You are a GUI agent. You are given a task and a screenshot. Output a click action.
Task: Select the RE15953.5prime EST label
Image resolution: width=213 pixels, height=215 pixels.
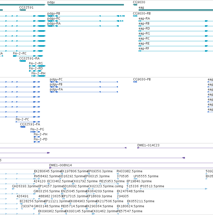112,181
